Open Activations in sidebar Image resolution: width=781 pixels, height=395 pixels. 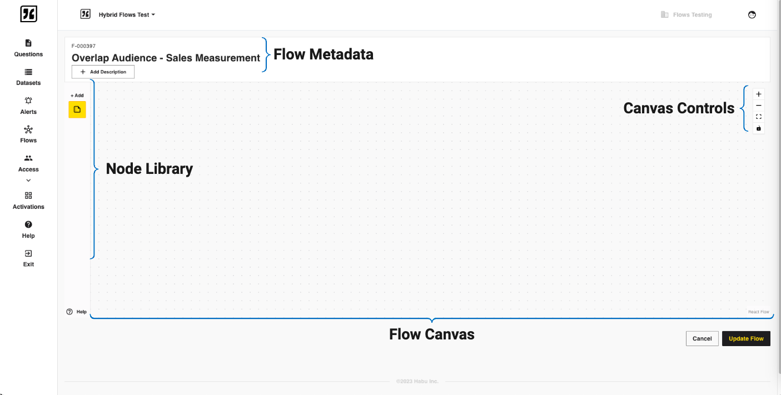click(28, 201)
